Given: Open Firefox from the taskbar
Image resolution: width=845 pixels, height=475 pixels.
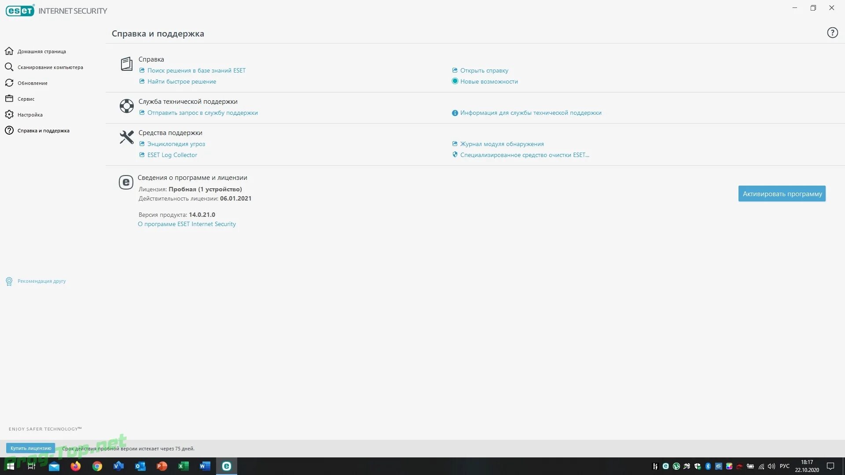Looking at the screenshot, I should [x=76, y=466].
